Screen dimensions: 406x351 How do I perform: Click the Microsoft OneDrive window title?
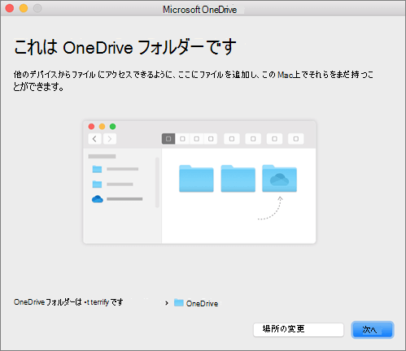[199, 10]
